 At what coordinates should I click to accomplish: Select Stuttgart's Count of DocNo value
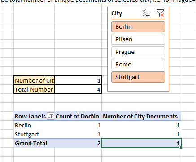coord(78,134)
